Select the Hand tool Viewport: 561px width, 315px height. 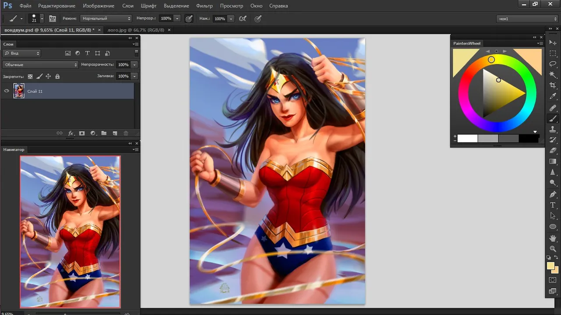click(x=553, y=238)
